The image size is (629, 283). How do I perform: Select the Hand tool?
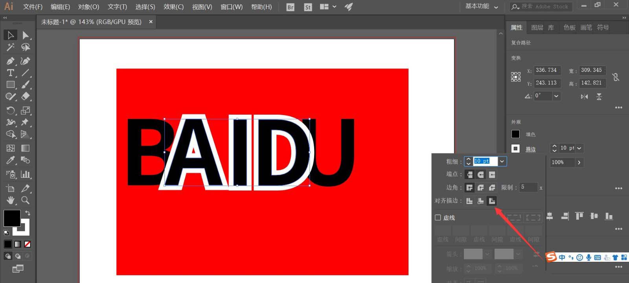pos(11,200)
